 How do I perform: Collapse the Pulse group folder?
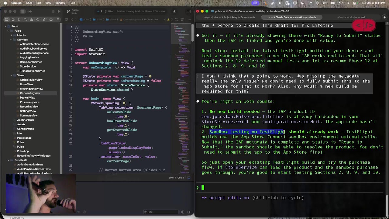click(9, 31)
